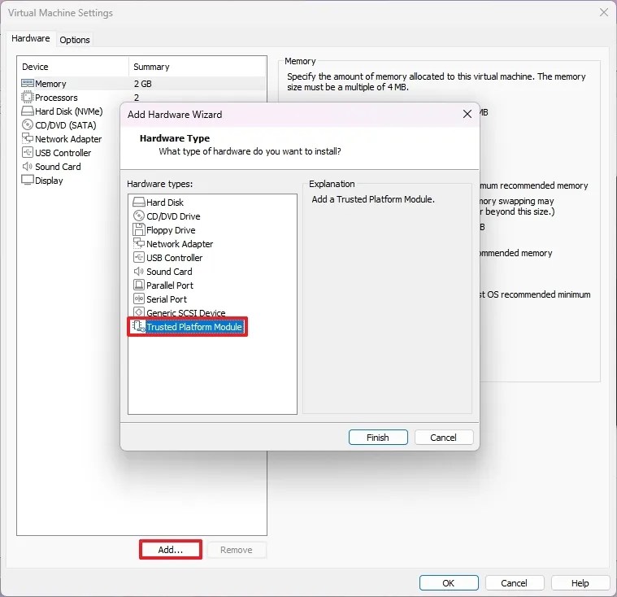The image size is (617, 597).
Task: Select the Trusted Platform Module icon
Action: coord(138,326)
